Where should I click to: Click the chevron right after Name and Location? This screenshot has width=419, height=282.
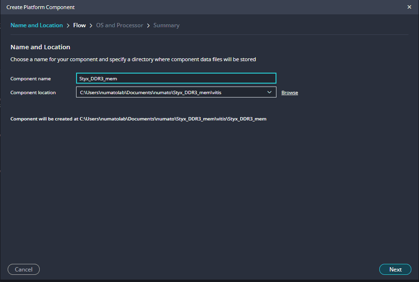click(x=68, y=25)
